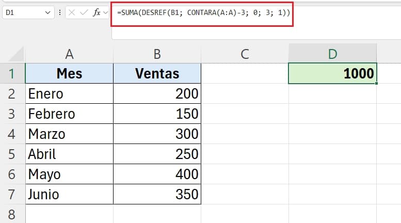Expand the formula bar fx dropdown chevron

coord(106,12)
